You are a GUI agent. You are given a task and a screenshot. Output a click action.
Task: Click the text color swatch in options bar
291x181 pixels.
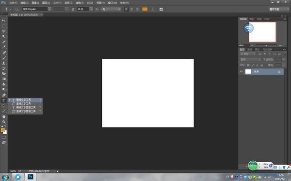145,9
